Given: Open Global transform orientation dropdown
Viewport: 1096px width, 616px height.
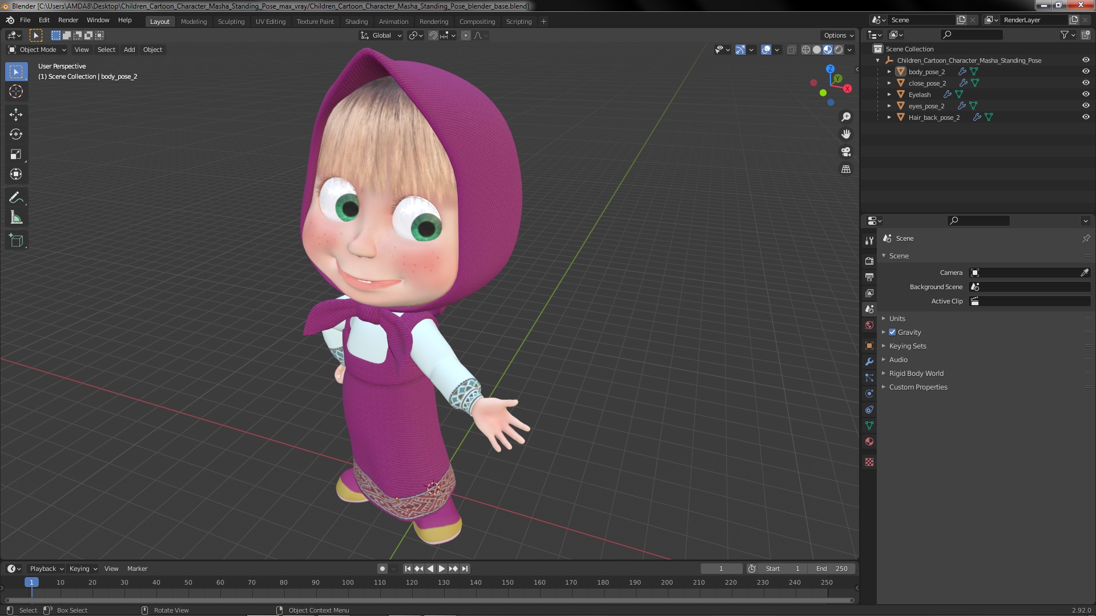Looking at the screenshot, I should click(381, 35).
